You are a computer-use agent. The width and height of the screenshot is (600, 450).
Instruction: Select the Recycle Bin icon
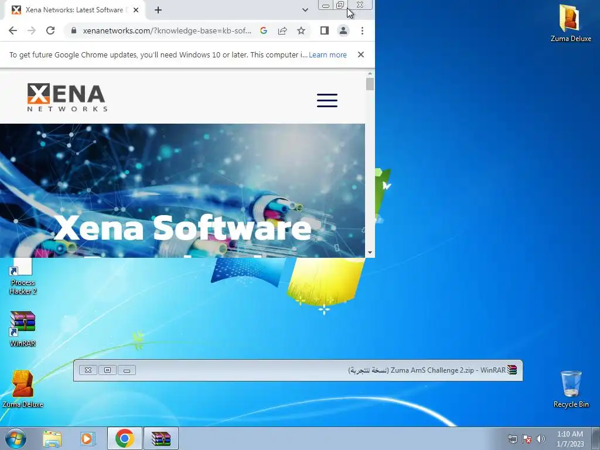click(x=571, y=389)
